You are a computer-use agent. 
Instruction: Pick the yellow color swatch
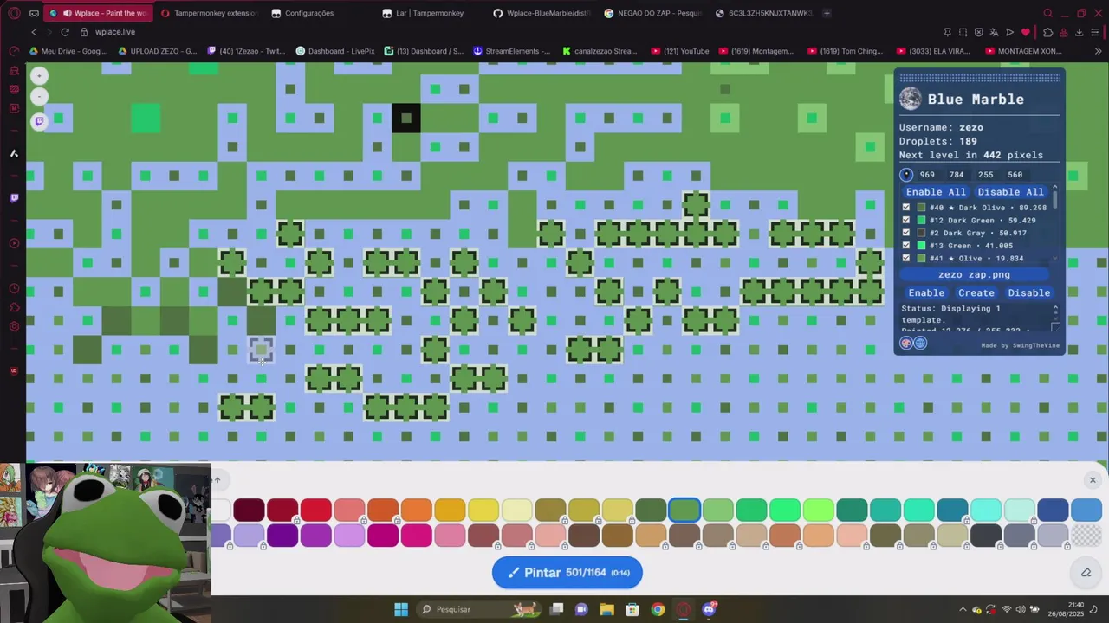(x=483, y=510)
